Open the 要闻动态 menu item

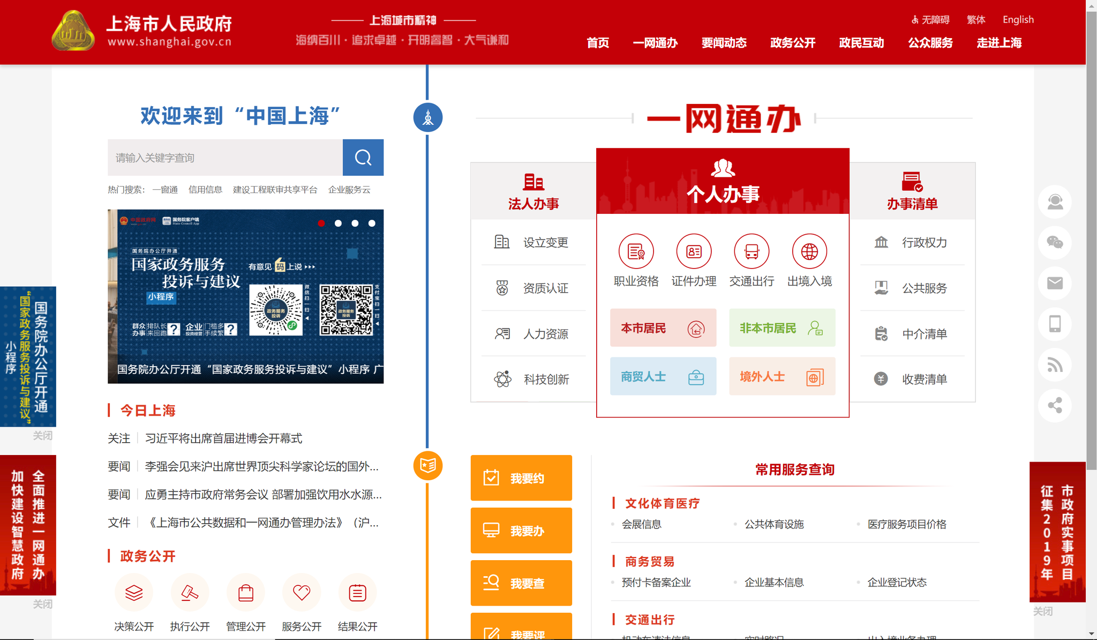tap(724, 43)
